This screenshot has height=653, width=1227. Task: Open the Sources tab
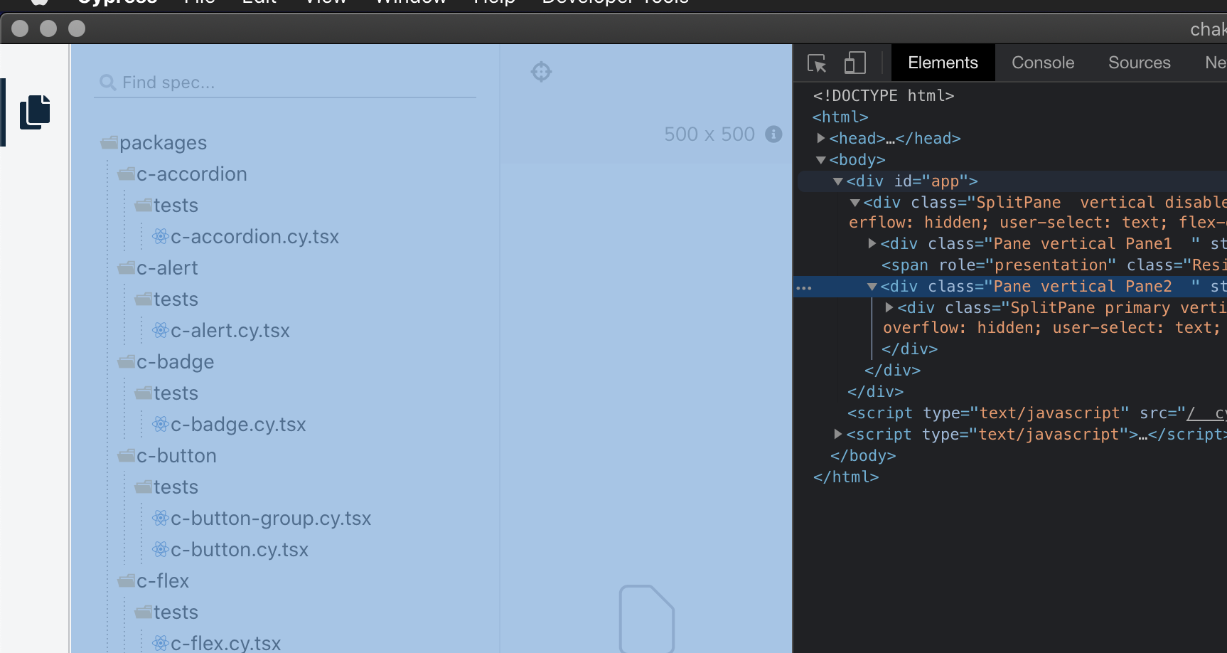coord(1139,63)
